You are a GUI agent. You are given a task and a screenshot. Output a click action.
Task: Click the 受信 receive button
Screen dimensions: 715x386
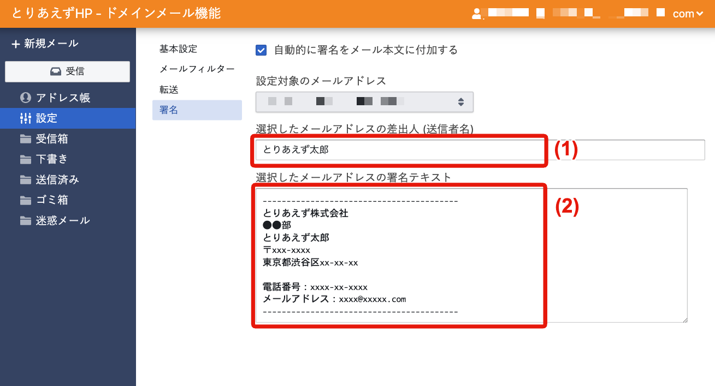pos(67,71)
